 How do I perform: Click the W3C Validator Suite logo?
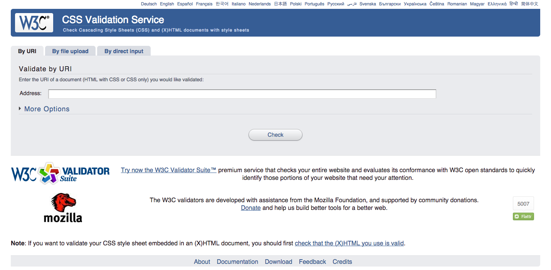[x=60, y=173]
